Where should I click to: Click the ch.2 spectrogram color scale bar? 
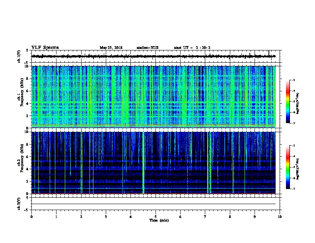click(x=288, y=167)
